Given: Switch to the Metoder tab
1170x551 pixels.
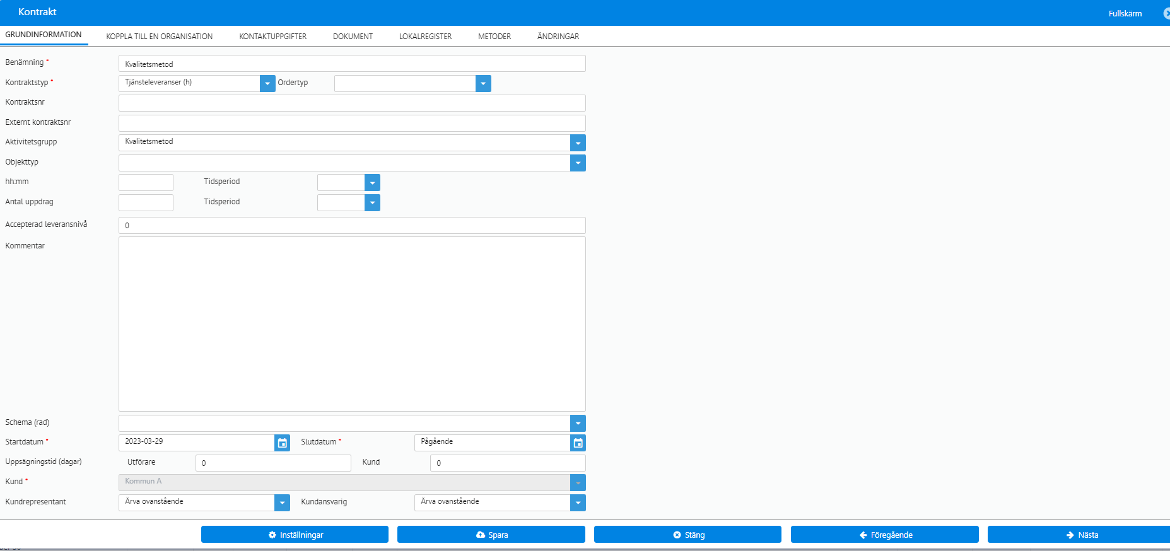Looking at the screenshot, I should (x=494, y=37).
